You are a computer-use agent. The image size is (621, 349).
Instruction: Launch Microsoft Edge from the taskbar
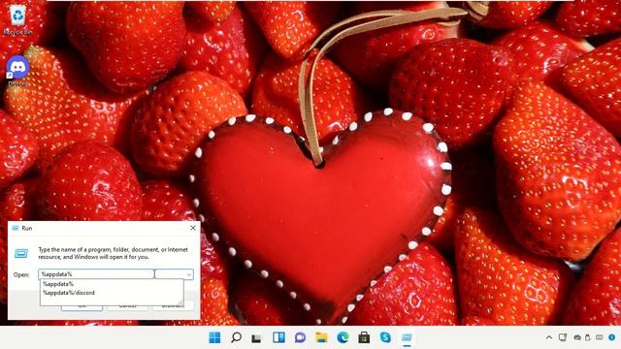click(x=343, y=337)
